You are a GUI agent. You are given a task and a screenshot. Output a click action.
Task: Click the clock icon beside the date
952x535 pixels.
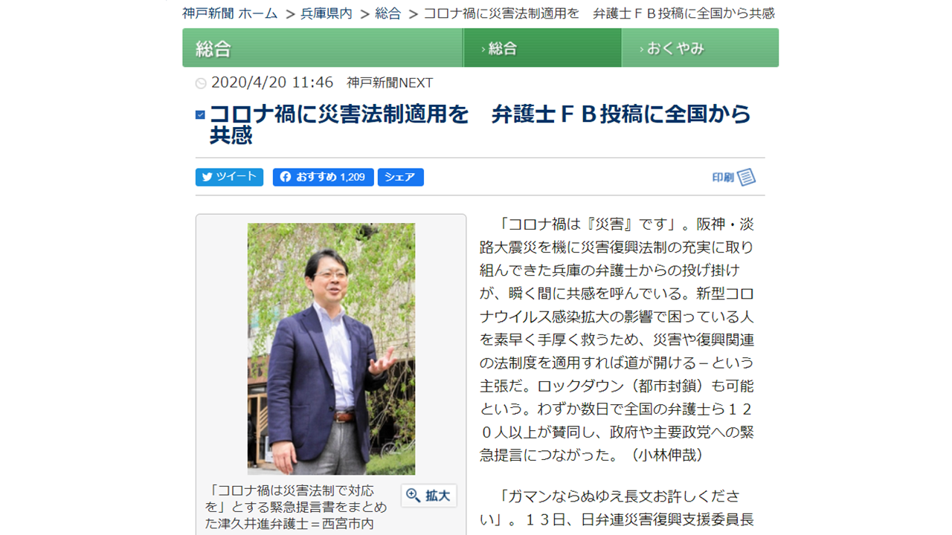click(x=201, y=83)
